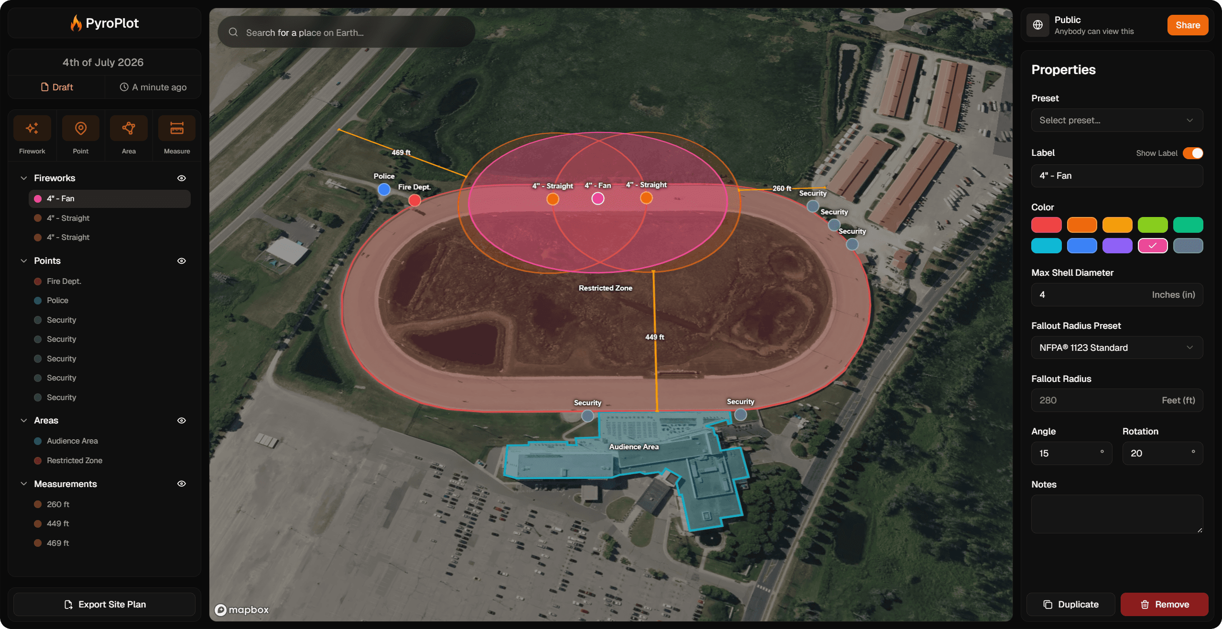Viewport: 1222px width, 629px height.
Task: Open the Select preset dropdown
Action: click(x=1116, y=120)
